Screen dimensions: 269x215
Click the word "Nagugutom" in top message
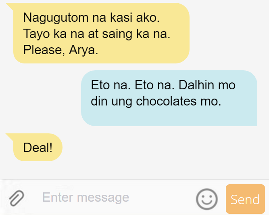click(56, 18)
